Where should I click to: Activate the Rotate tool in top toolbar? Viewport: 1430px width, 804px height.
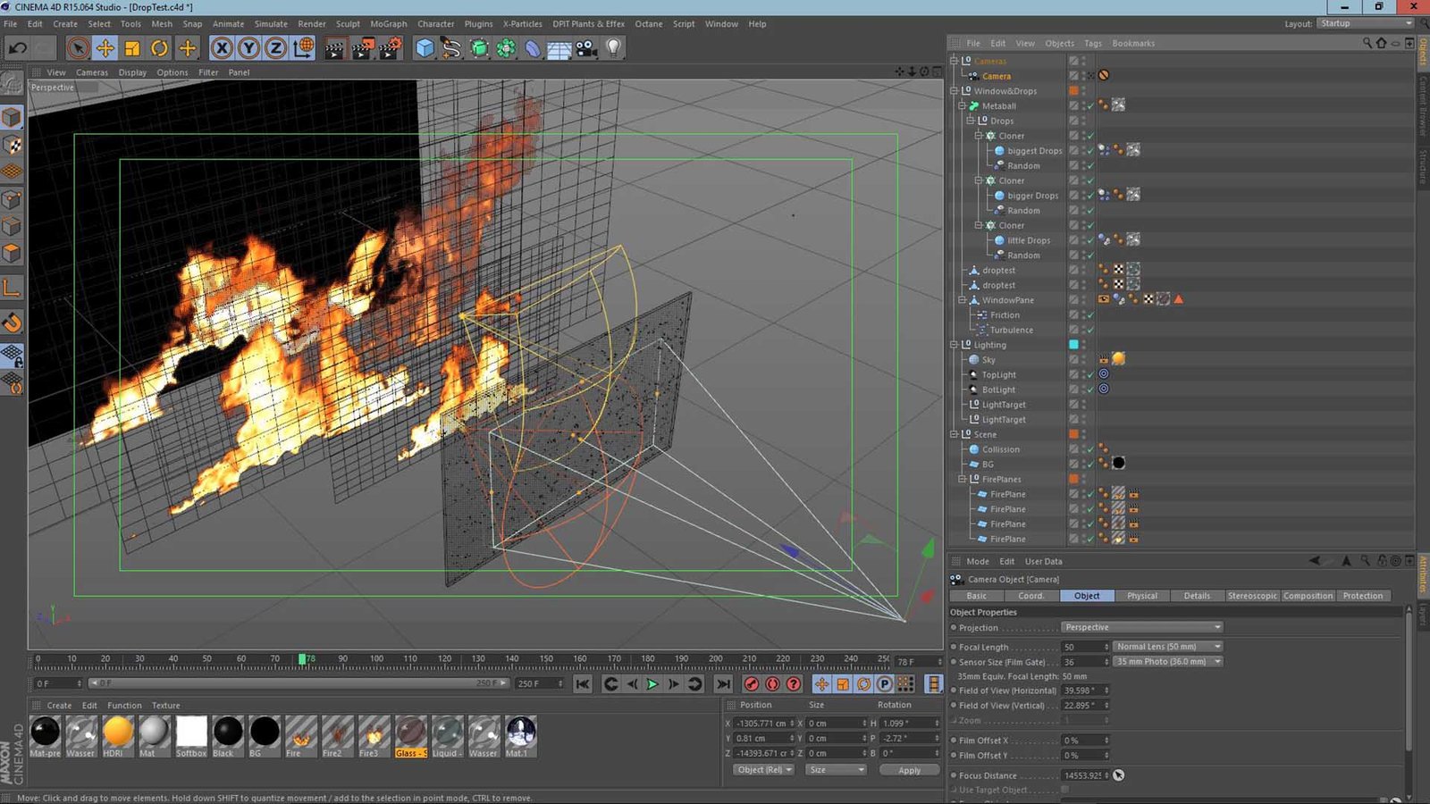tap(159, 48)
